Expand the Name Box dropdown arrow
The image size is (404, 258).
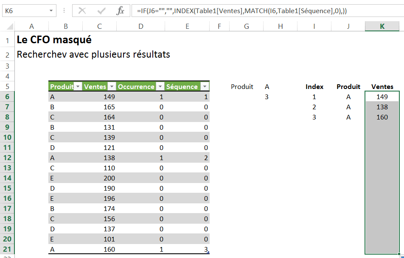coord(51,11)
